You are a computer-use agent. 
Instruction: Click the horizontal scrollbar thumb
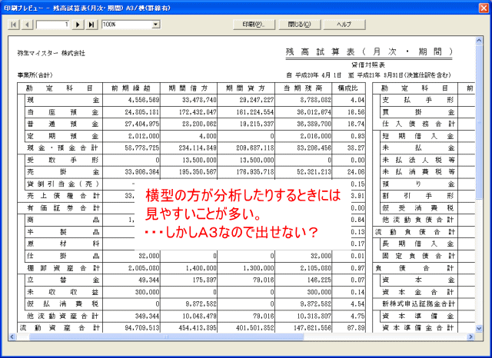click(x=166, y=336)
